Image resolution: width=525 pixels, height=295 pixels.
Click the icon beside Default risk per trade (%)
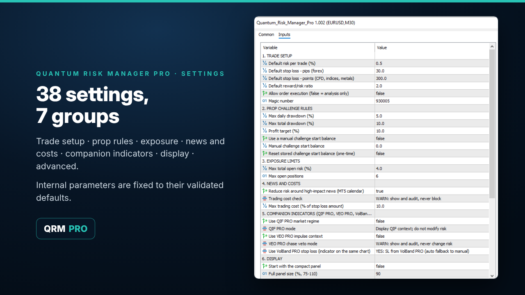265,63
